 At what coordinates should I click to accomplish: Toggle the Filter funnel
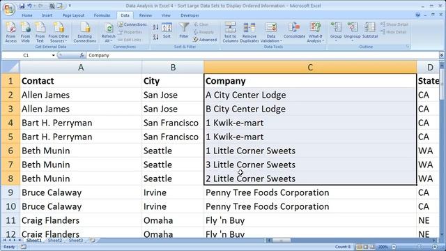(x=184, y=31)
